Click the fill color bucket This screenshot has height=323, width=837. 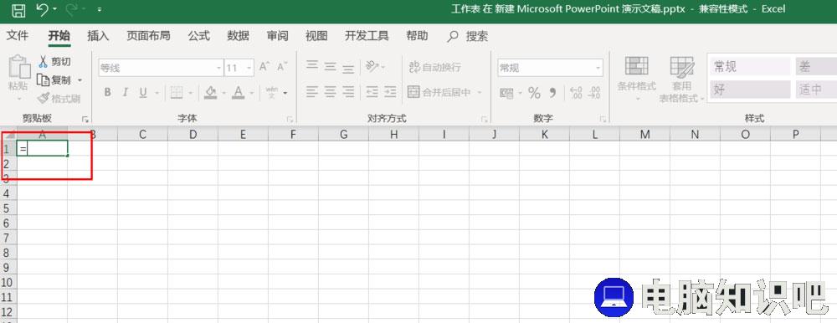coord(210,92)
